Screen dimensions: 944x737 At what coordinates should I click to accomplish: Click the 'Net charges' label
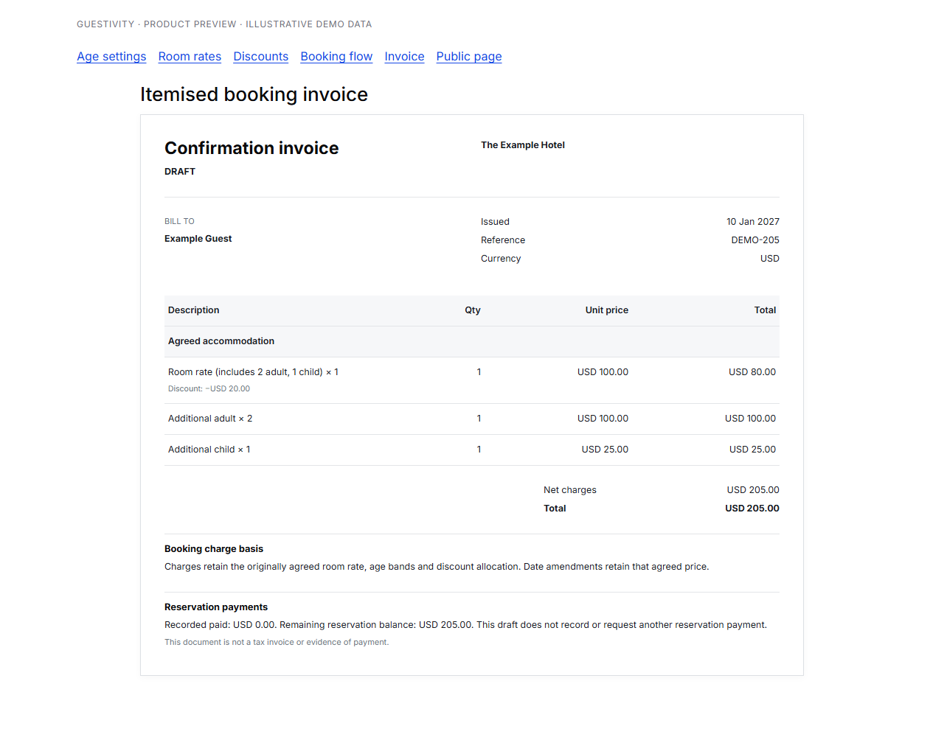[570, 490]
